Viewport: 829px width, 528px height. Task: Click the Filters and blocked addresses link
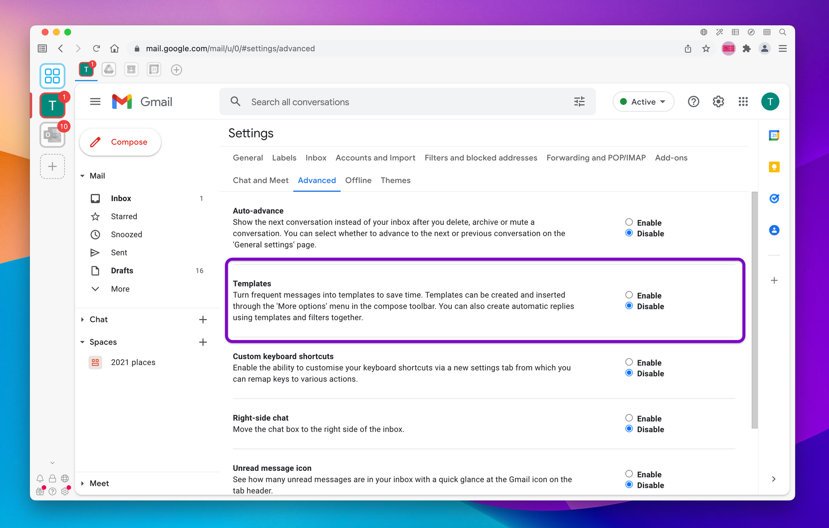[481, 157]
